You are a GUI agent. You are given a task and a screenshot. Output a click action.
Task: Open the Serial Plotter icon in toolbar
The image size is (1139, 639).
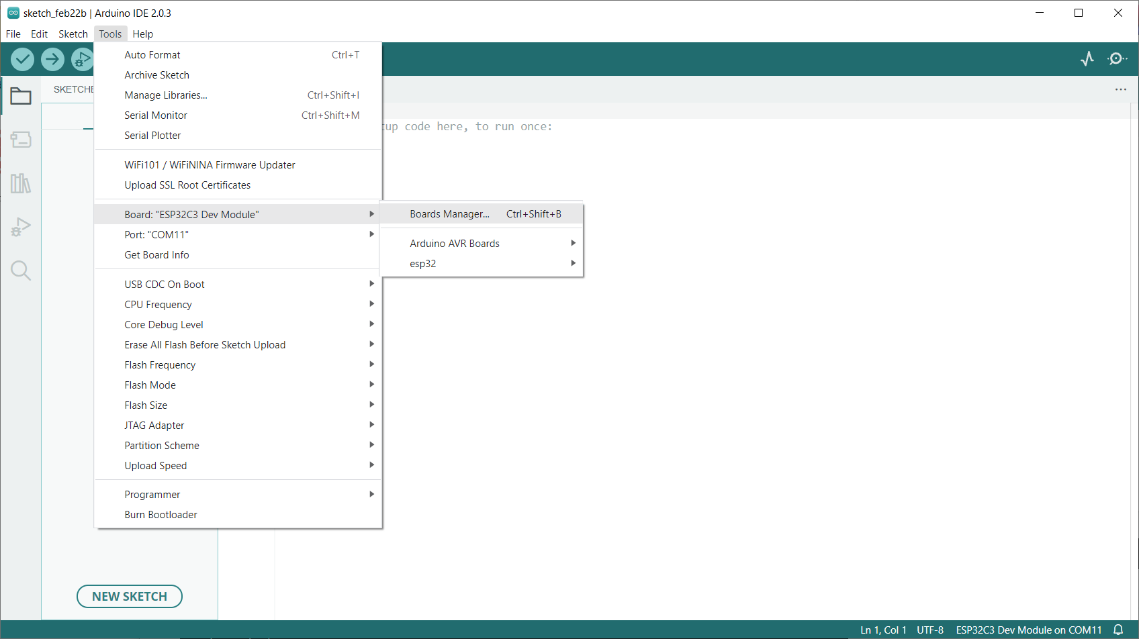(x=1087, y=59)
